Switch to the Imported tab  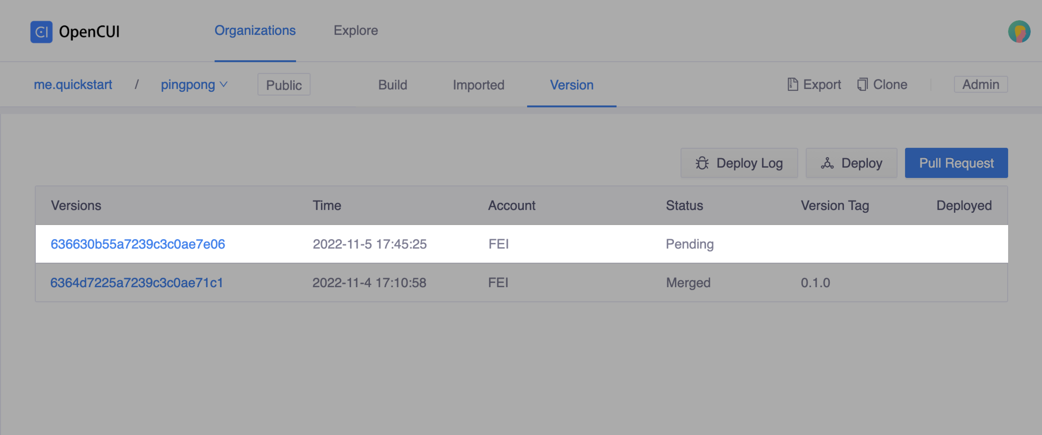(x=478, y=85)
